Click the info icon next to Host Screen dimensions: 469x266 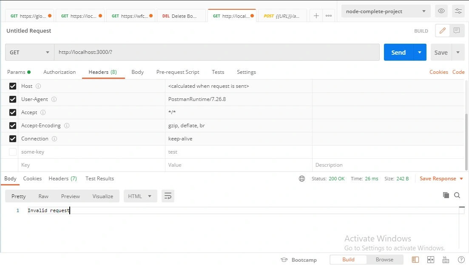coord(38,86)
